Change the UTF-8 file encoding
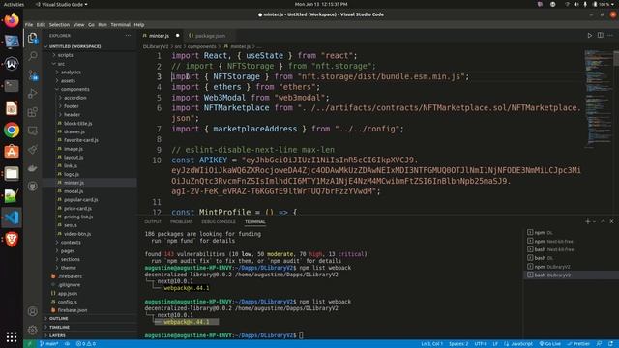 pos(481,344)
